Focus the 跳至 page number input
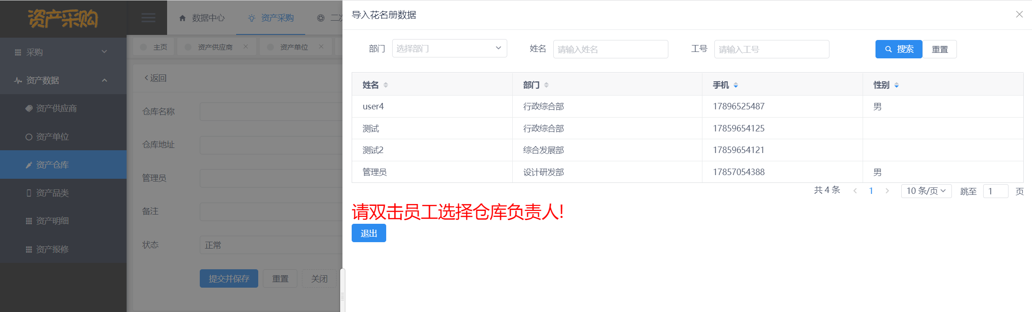Screen dimensions: 1032x312 pos(996,191)
